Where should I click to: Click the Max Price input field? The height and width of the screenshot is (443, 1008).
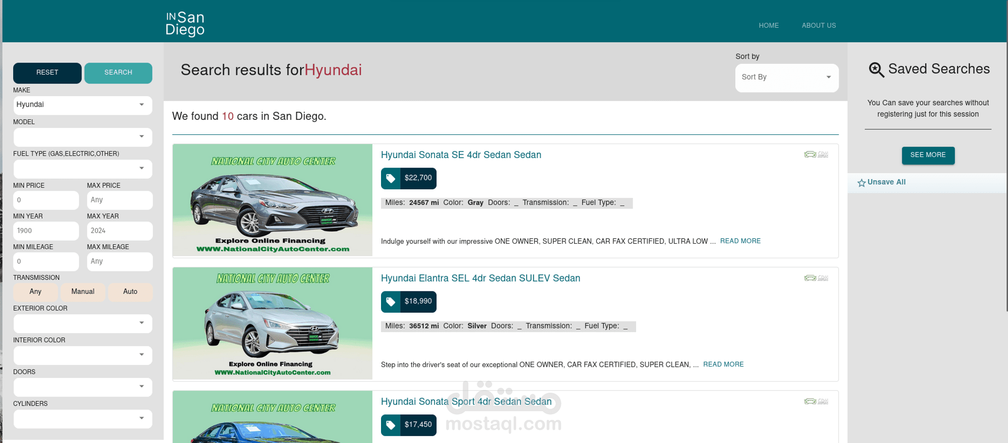point(119,200)
